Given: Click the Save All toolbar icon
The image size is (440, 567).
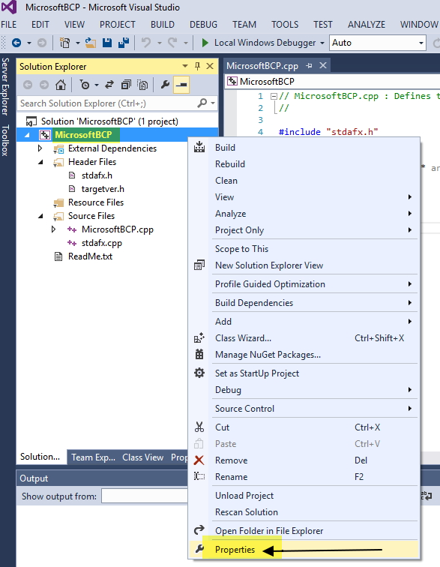Looking at the screenshot, I should click(x=124, y=43).
